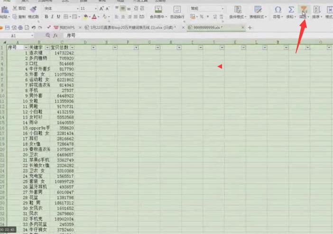The width and height of the screenshot is (333, 234).
Task: Open the Symbol (符号) omega icon
Action: pyautogui.click(x=277, y=10)
